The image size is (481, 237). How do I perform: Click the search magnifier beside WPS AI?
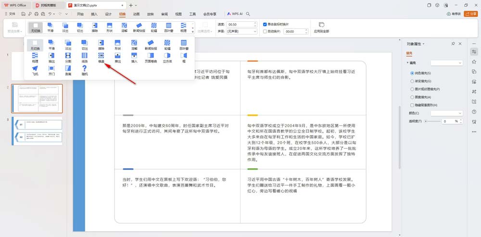248,14
